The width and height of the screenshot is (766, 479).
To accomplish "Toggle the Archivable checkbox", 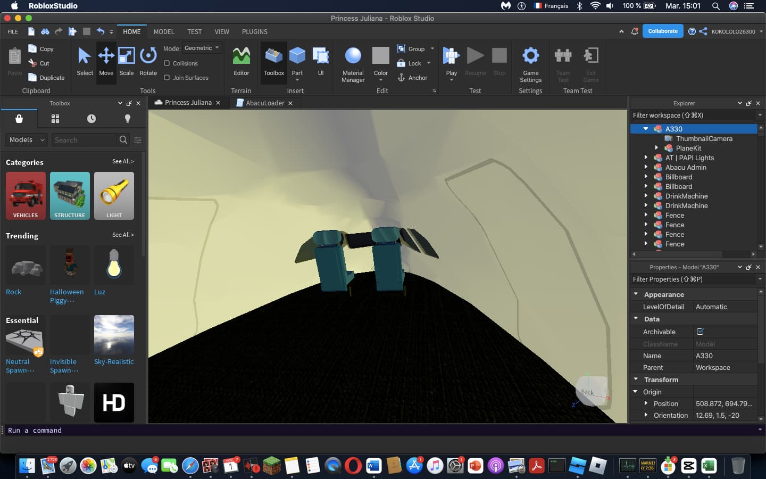I will tap(700, 332).
